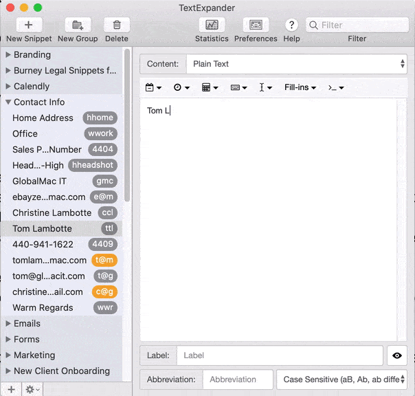Image resolution: width=415 pixels, height=396 pixels.
Task: Open the time clock insert menu
Action: click(181, 87)
